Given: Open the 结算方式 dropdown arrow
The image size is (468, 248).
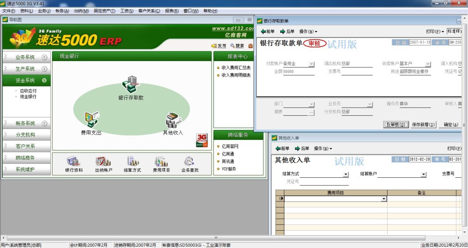Looking at the screenshot, I should [346, 174].
